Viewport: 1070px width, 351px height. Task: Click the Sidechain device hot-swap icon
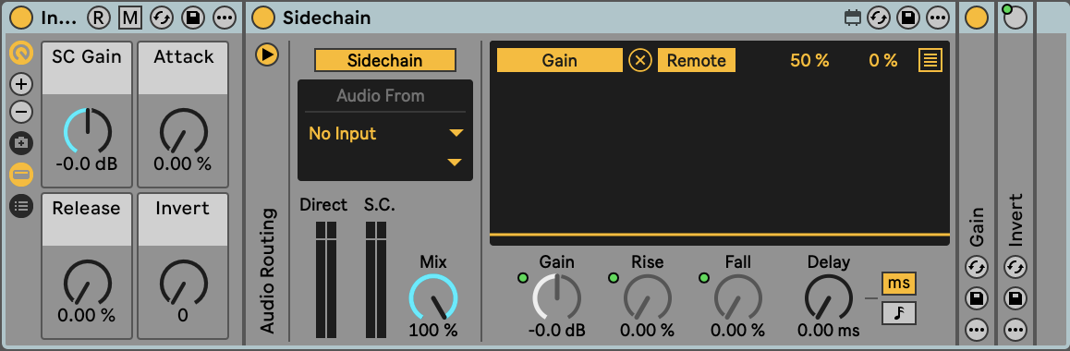878,18
